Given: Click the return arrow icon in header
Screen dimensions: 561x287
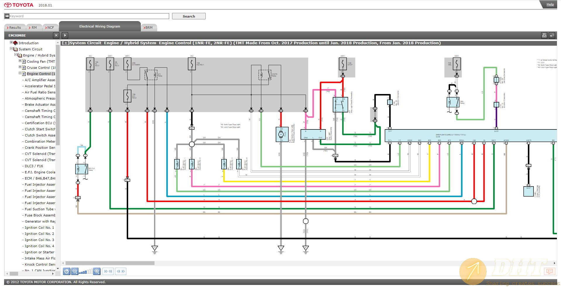Looking at the screenshot, I should pyautogui.click(x=552, y=35).
